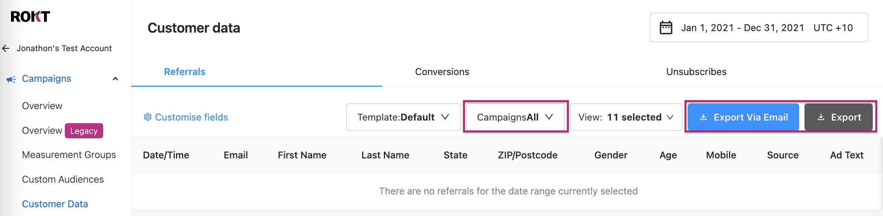Image resolution: width=883 pixels, height=216 pixels.
Task: Collapse the Campaigns sidebar section
Action: (116, 79)
